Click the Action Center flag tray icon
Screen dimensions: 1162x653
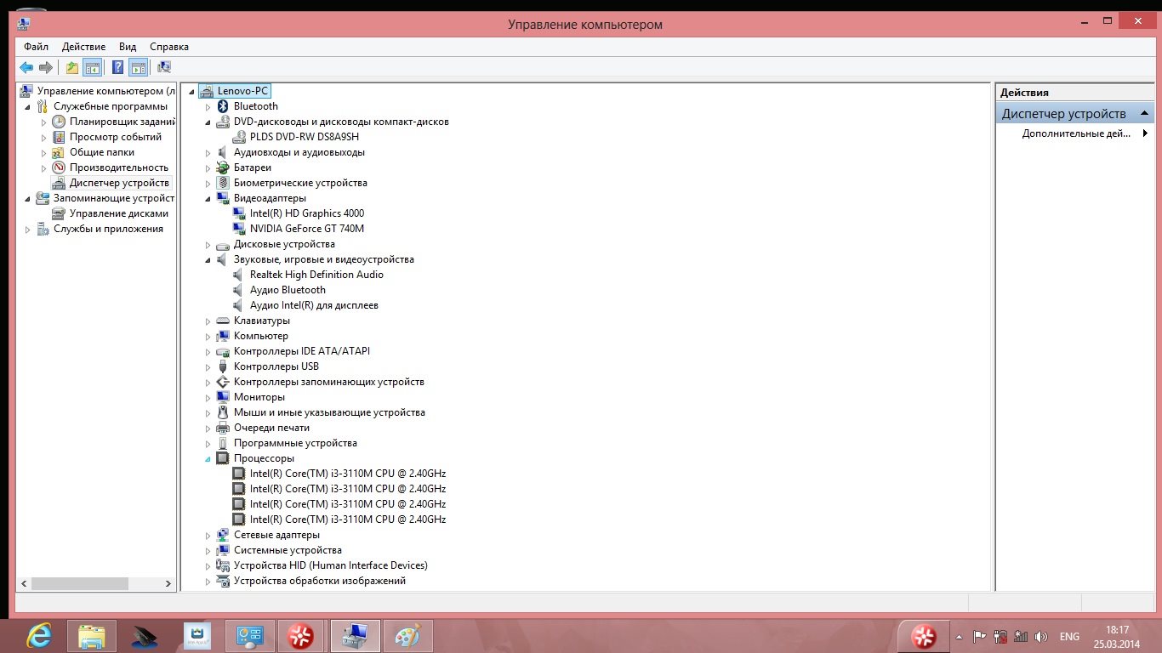coord(979,636)
